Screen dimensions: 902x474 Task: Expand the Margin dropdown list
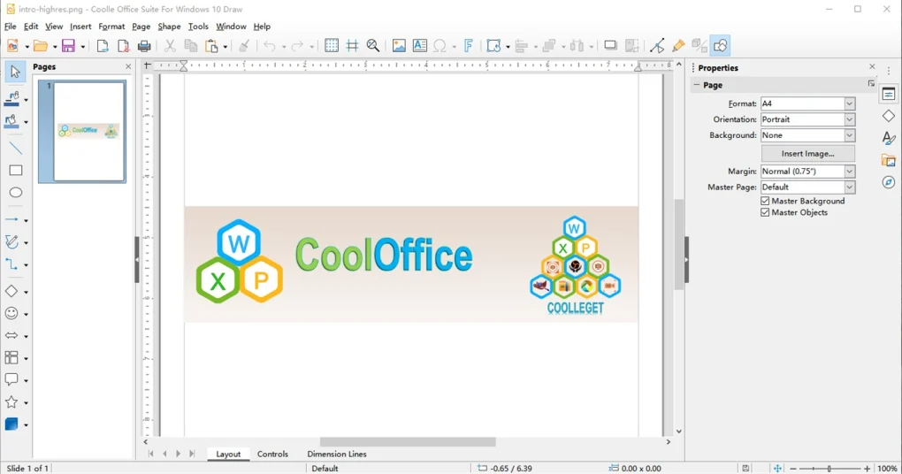[849, 172]
